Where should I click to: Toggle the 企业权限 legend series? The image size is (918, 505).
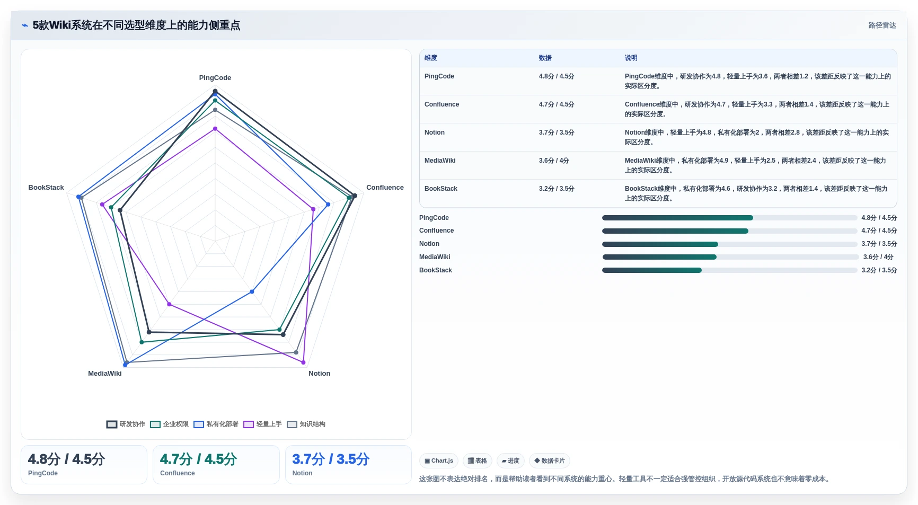pos(169,424)
